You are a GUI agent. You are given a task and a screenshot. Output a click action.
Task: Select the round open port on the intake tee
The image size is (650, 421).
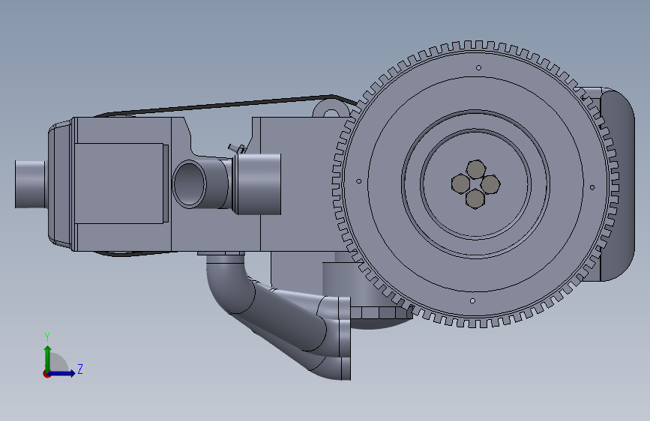pyautogui.click(x=190, y=184)
